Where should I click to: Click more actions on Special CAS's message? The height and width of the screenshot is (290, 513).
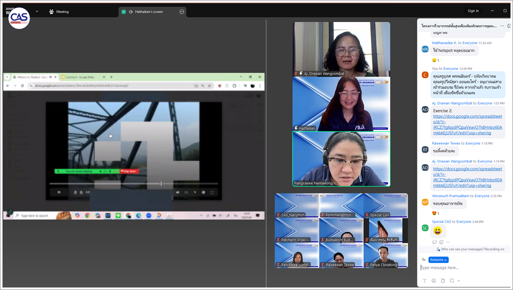coord(447,242)
